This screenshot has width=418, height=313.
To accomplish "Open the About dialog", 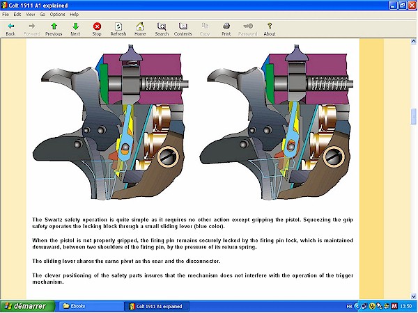I will (270, 29).
